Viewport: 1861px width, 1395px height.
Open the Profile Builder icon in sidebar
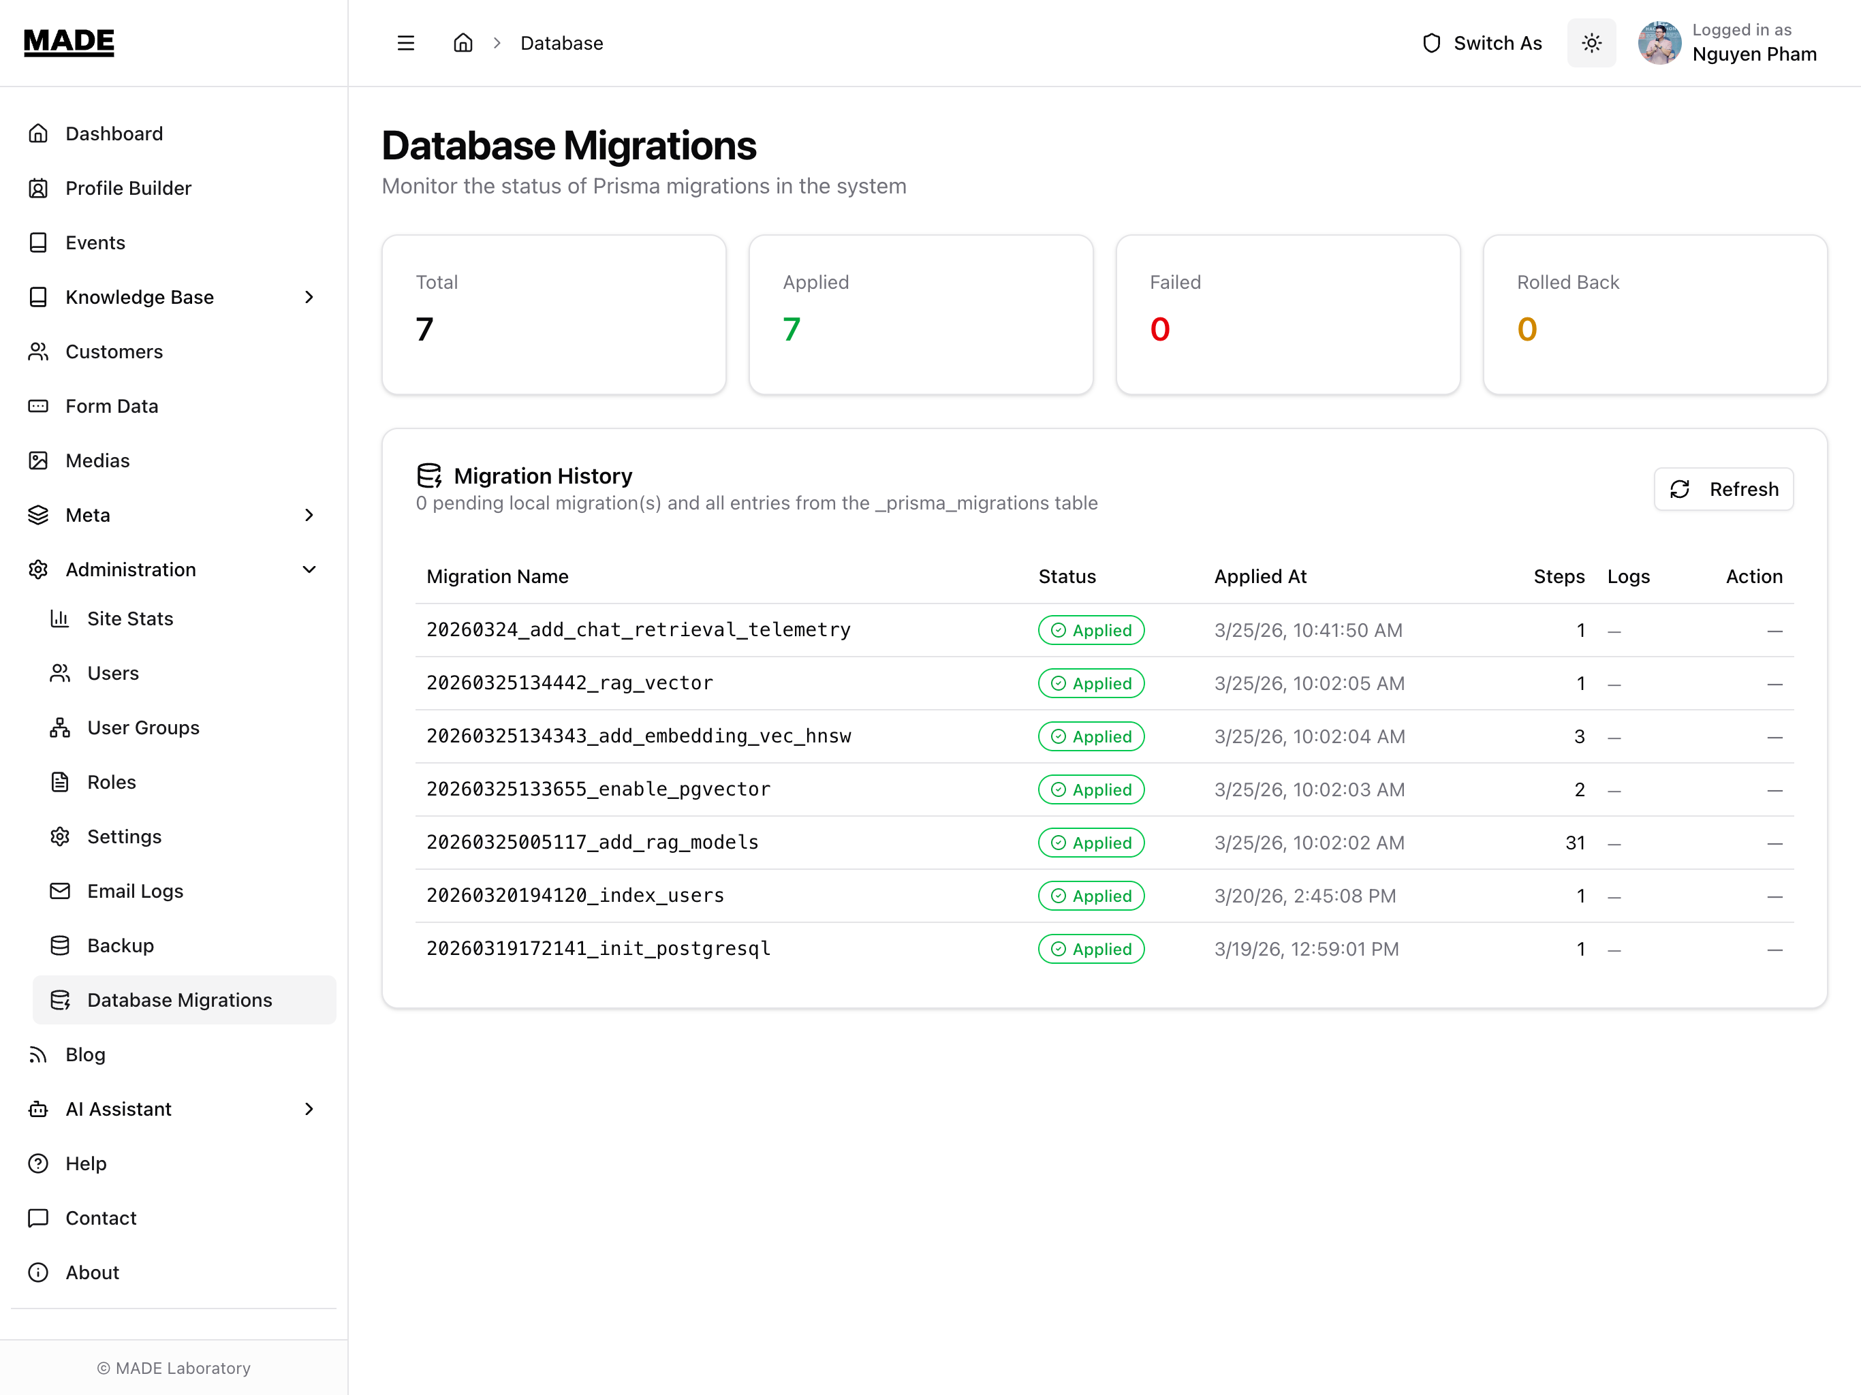[38, 189]
